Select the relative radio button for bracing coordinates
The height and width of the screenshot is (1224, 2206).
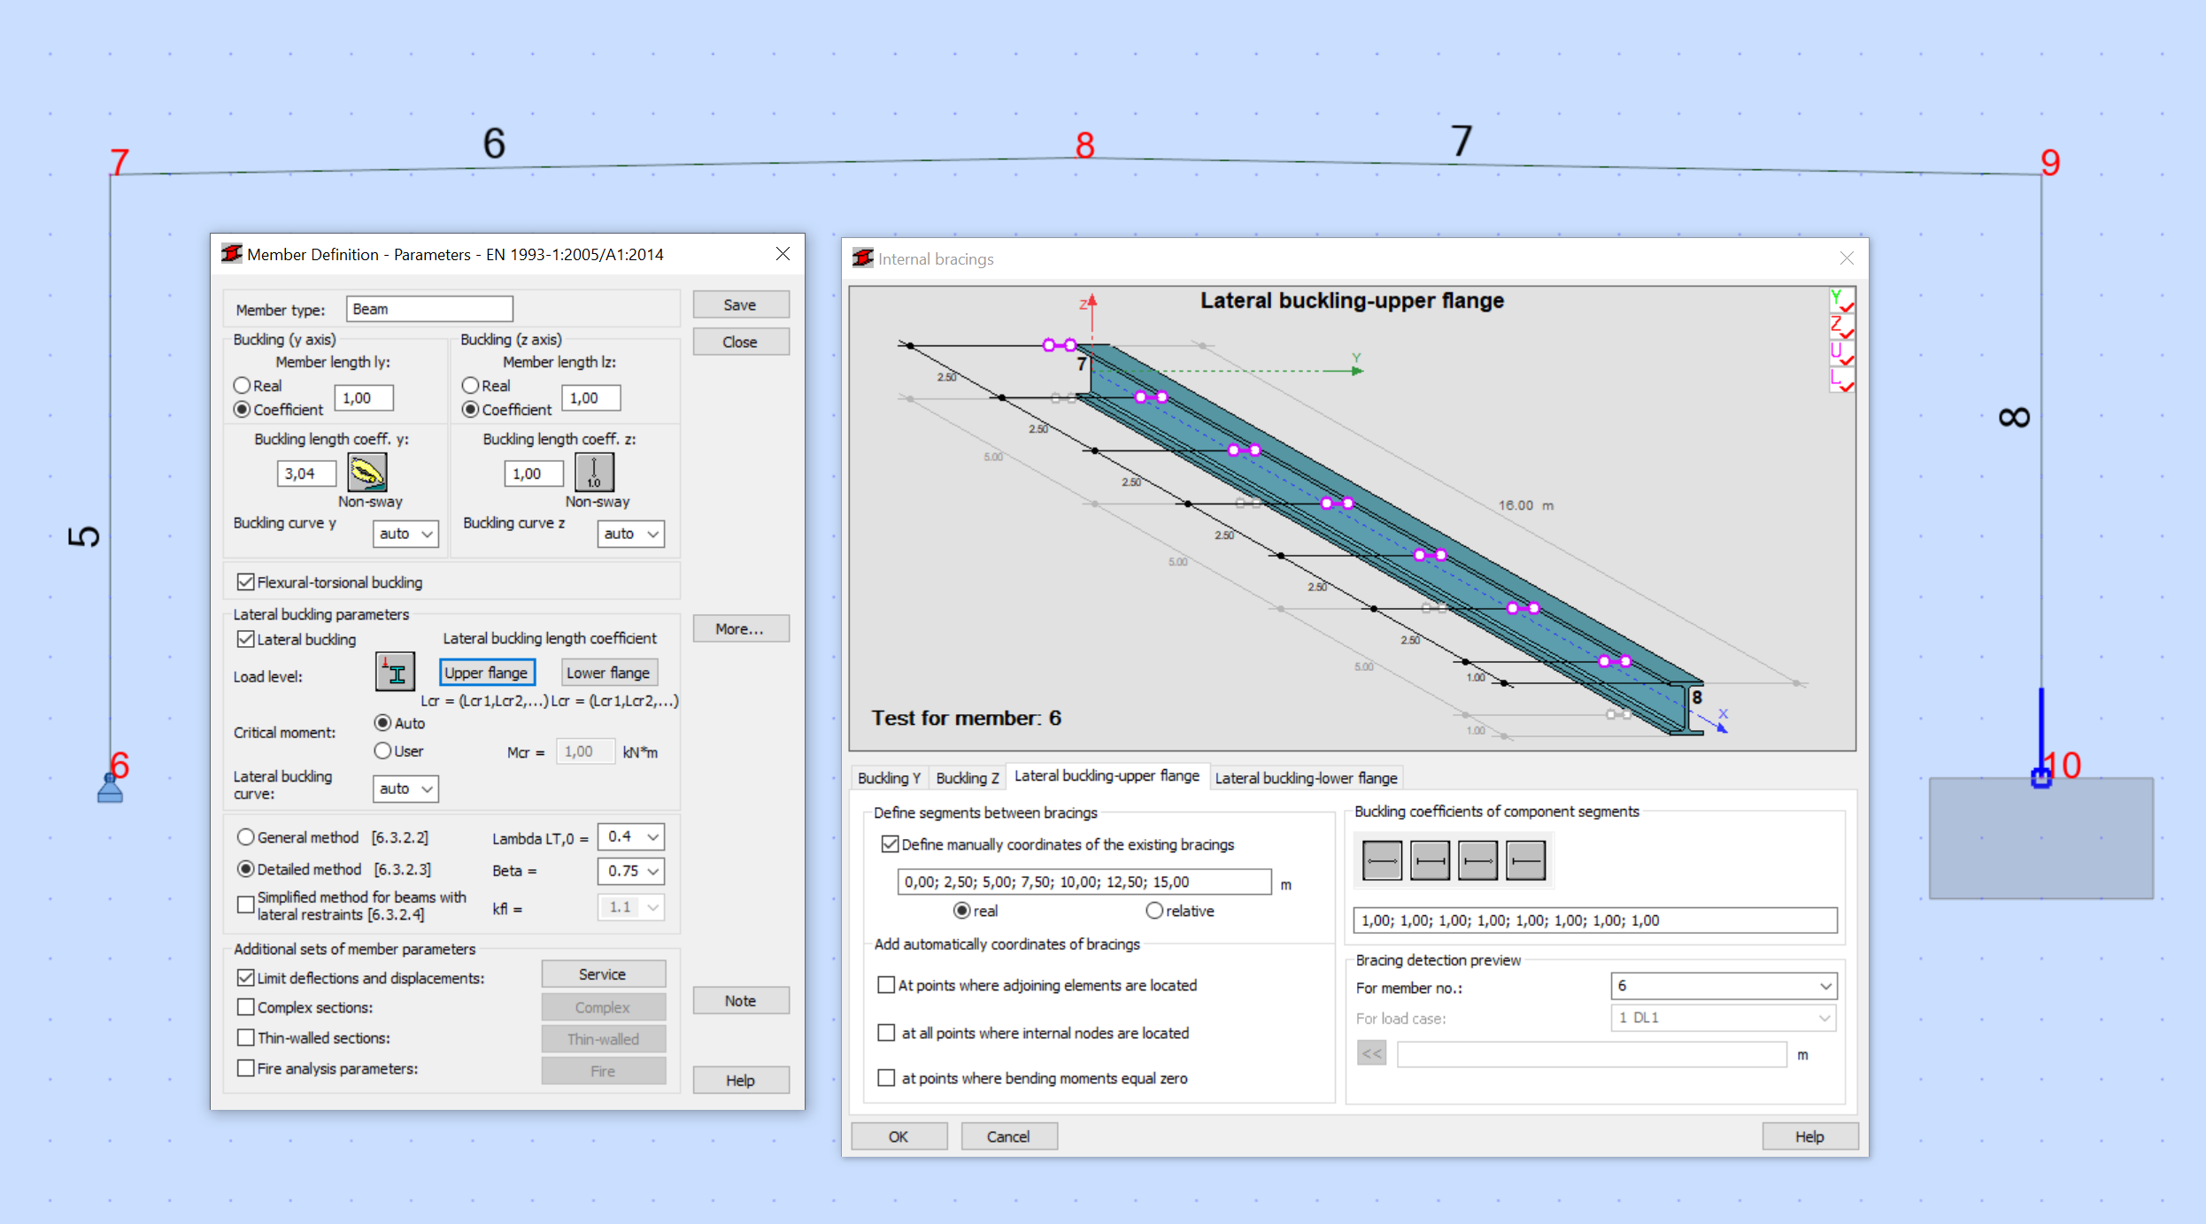[x=1154, y=910]
